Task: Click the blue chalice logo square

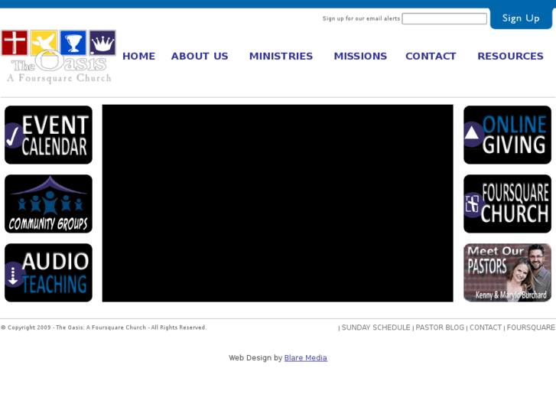Action: (x=73, y=43)
